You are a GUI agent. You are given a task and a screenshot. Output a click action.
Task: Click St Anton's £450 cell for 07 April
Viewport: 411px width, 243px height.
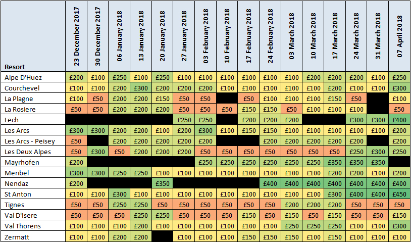click(x=399, y=194)
